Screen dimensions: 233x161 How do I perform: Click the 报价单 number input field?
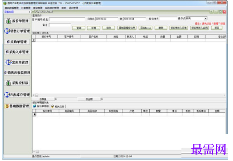(x=168, y=19)
